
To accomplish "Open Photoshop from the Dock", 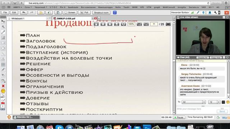I will coord(147,127).
